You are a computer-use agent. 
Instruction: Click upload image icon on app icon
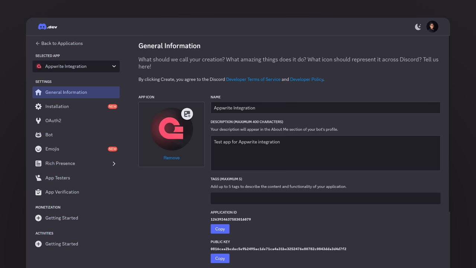[x=187, y=114]
